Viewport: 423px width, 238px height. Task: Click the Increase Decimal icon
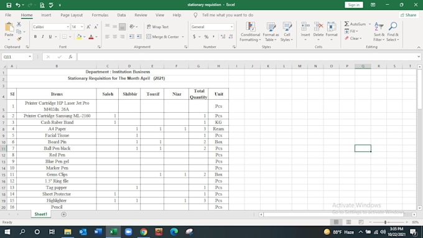click(223, 37)
